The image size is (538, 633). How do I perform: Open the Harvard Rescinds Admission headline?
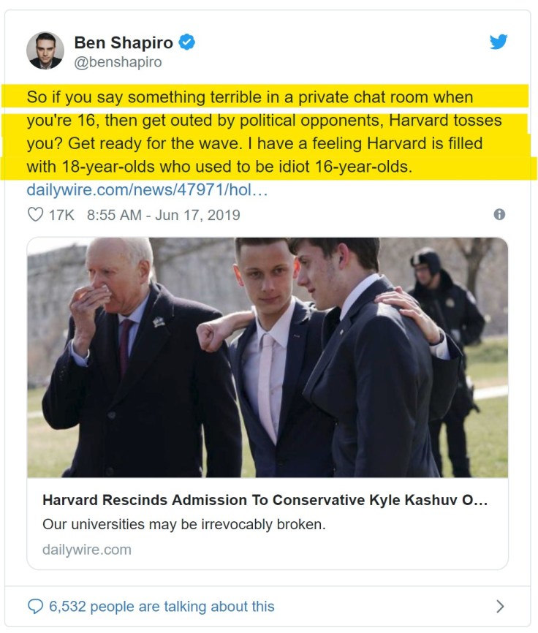coord(265,501)
